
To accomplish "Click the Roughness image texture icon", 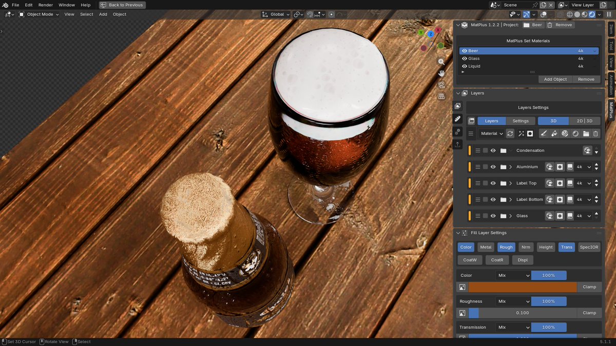I will point(462,313).
